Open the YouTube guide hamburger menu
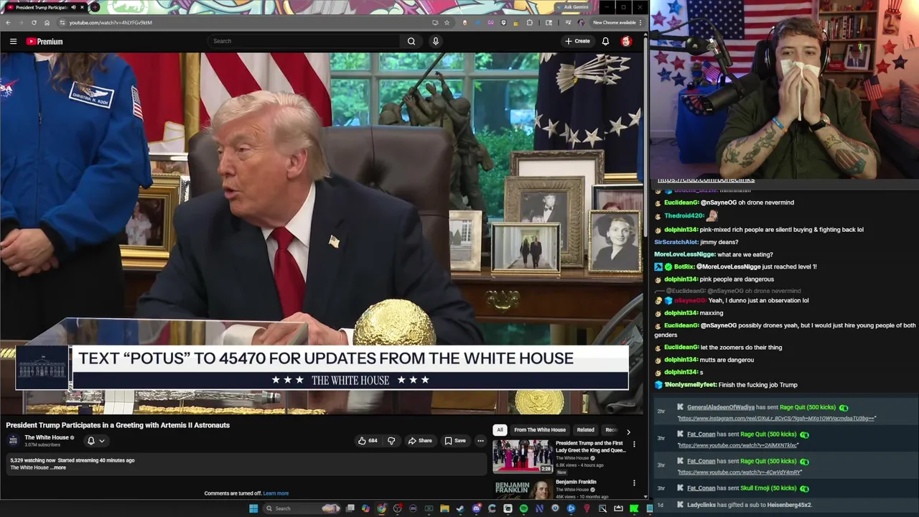919x517 pixels. tap(13, 41)
